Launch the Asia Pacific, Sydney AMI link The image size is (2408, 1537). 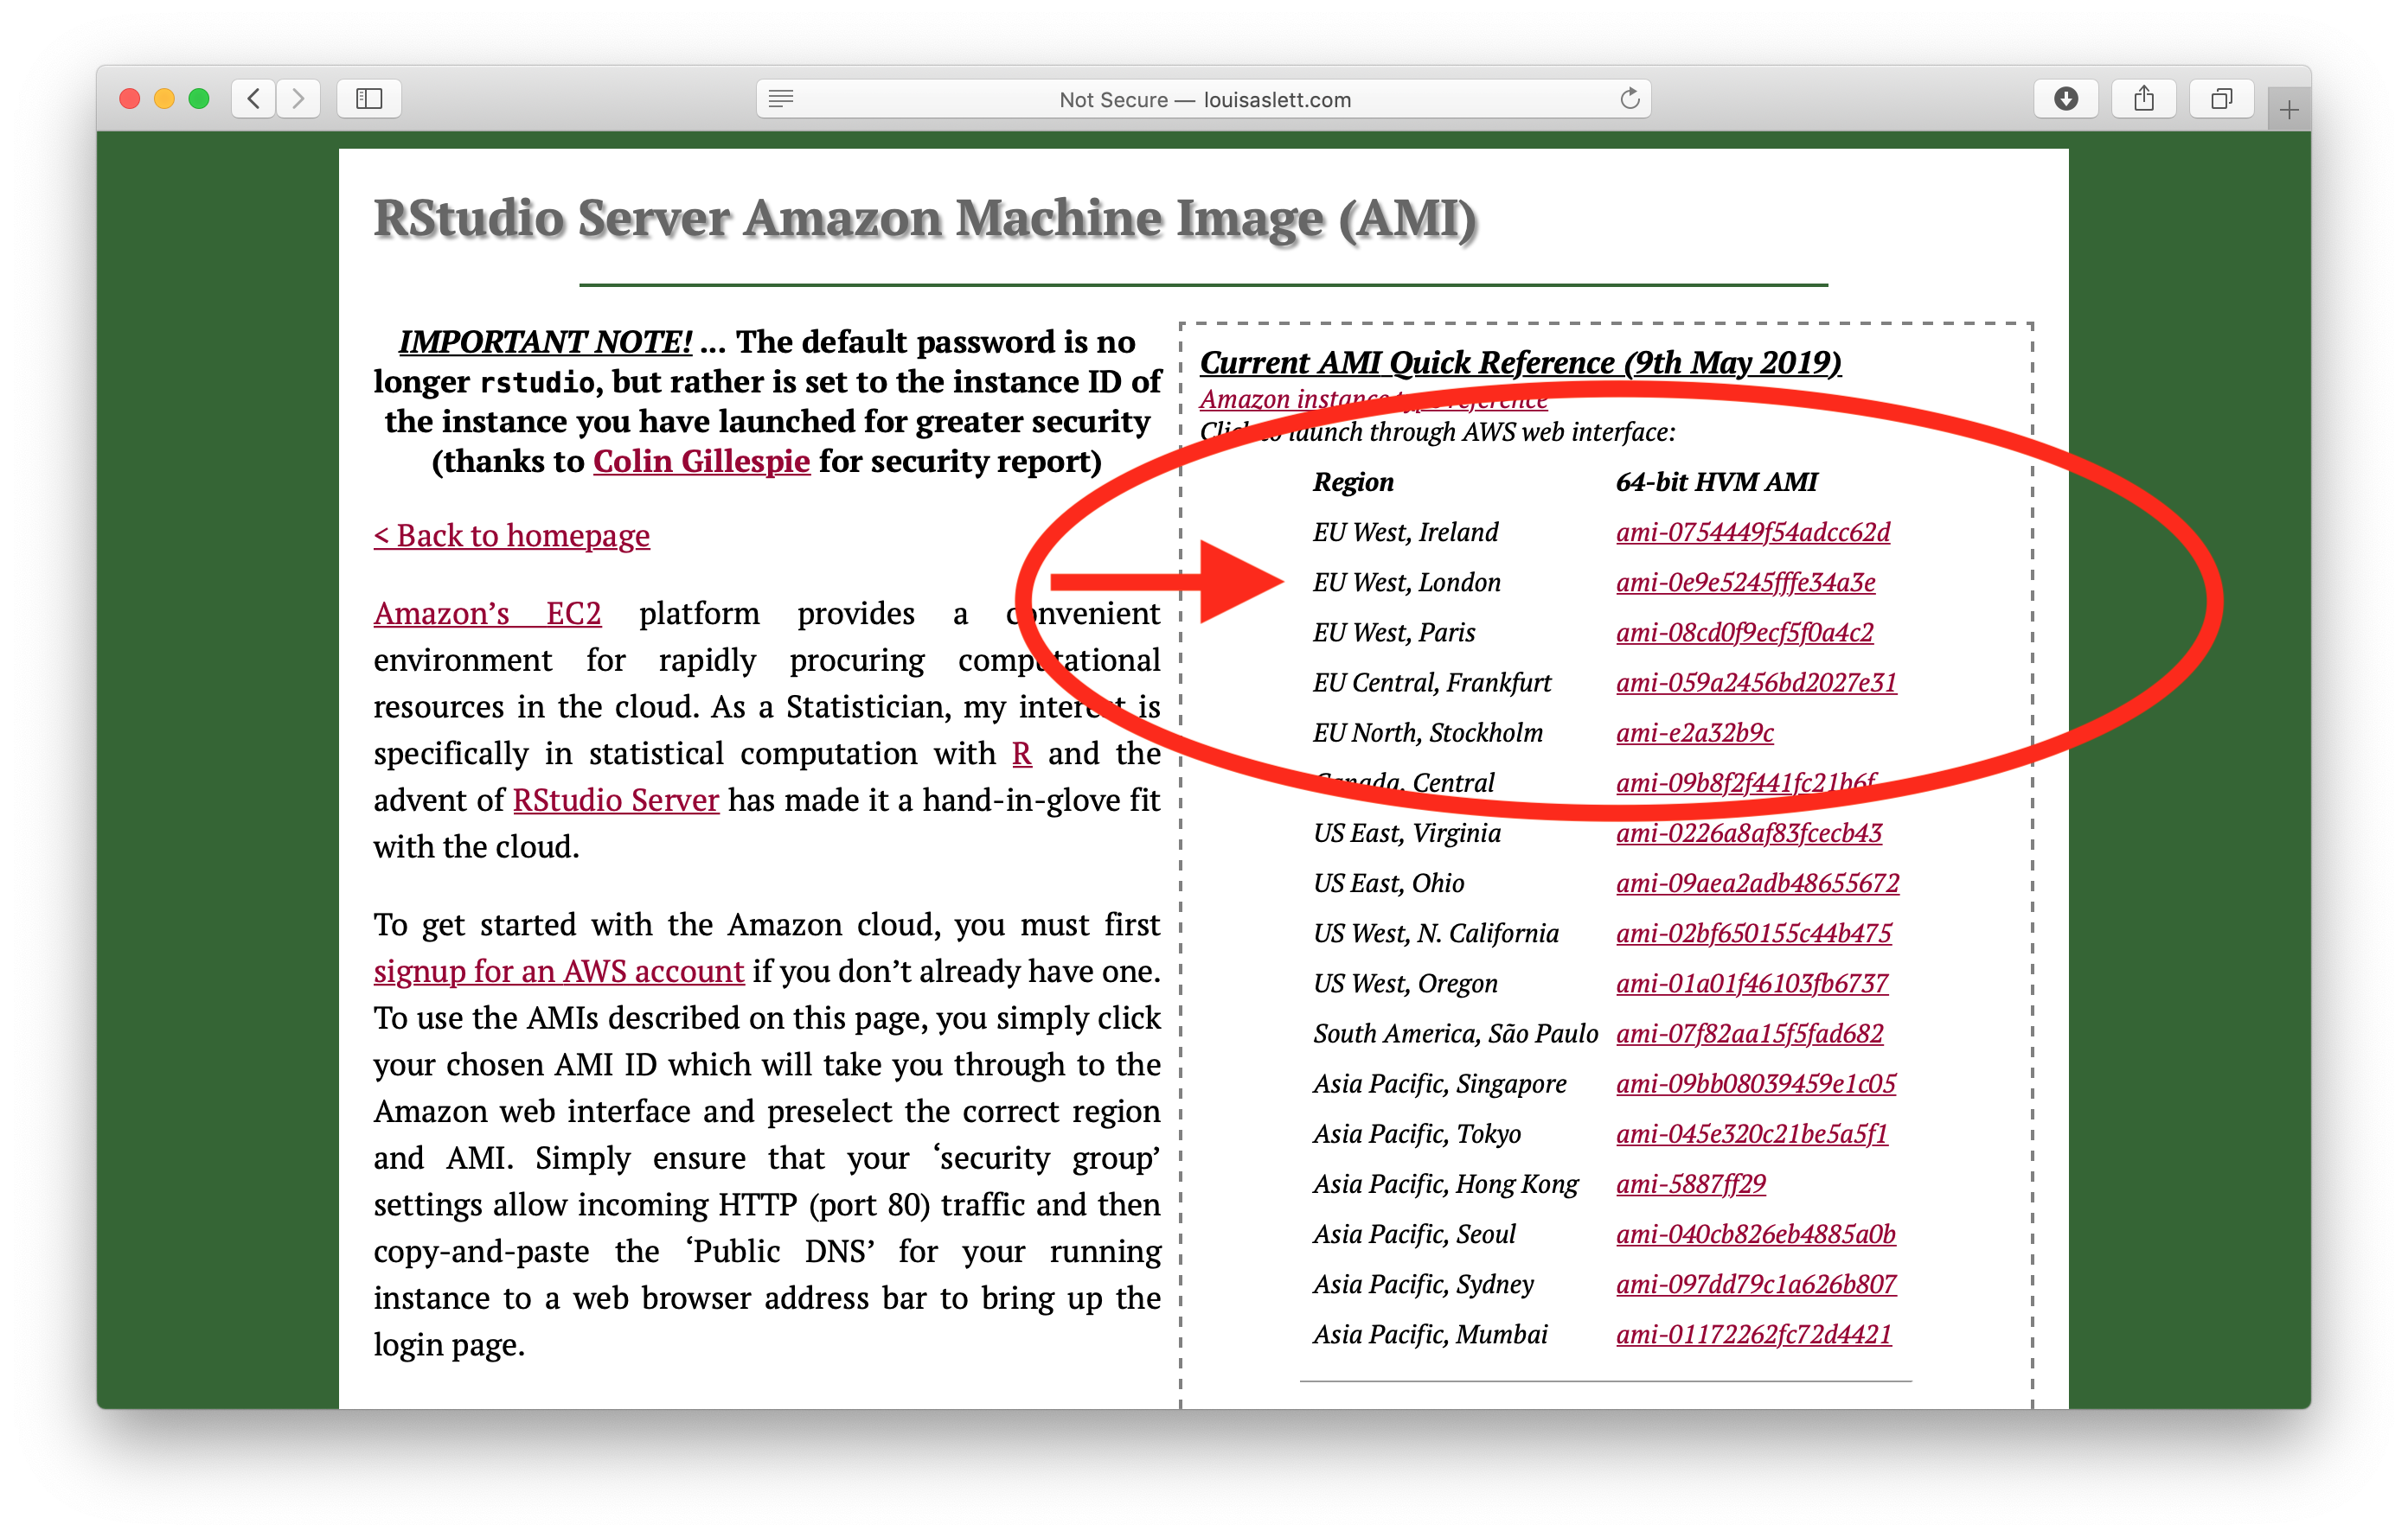pyautogui.click(x=1756, y=1285)
